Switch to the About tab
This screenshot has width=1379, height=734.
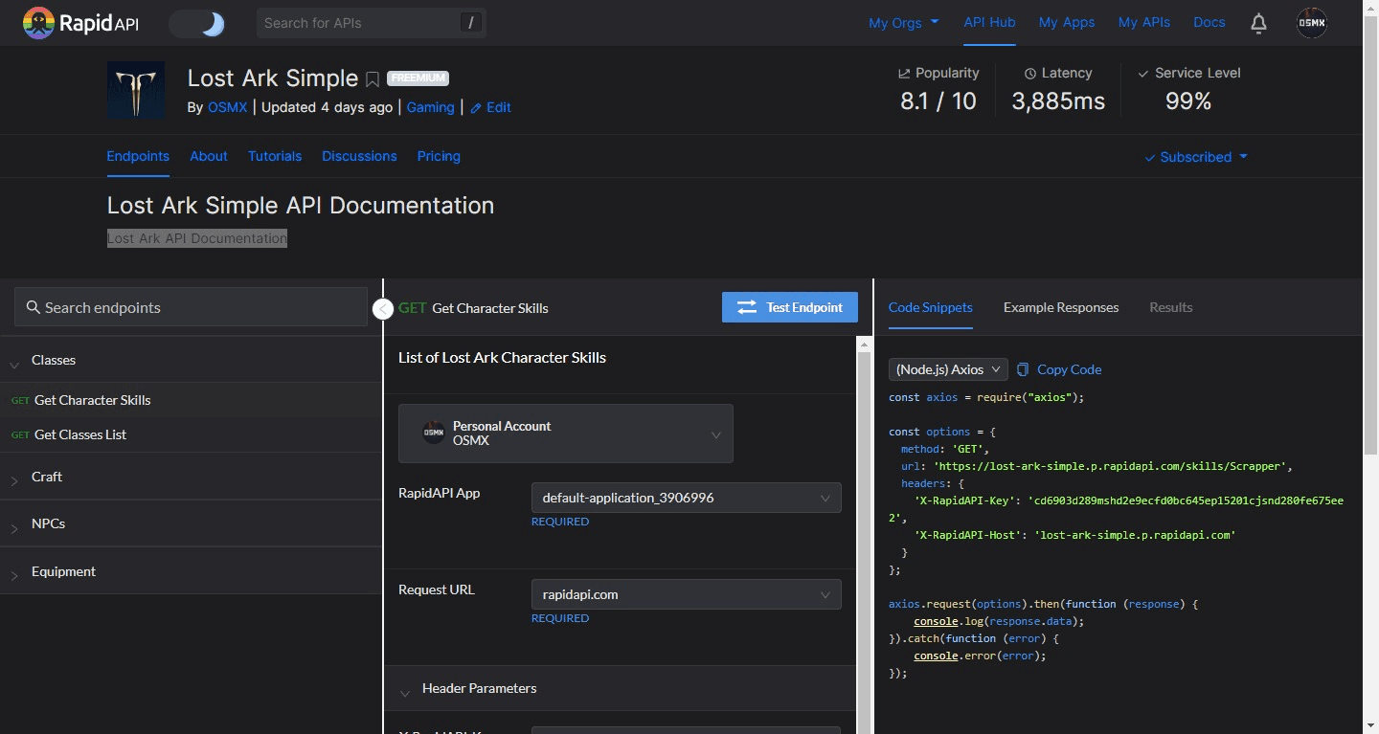(x=209, y=156)
